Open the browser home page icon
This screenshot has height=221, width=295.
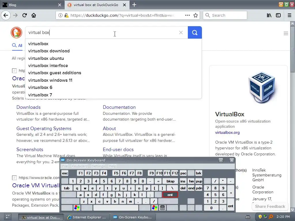coord(34,15)
